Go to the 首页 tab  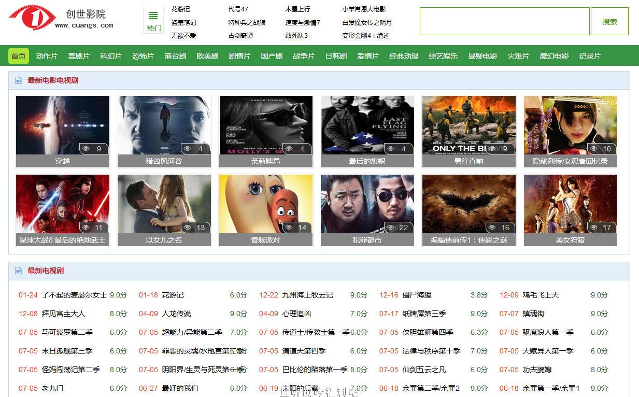click(x=19, y=56)
